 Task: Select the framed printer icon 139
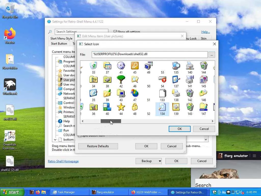[176, 107]
